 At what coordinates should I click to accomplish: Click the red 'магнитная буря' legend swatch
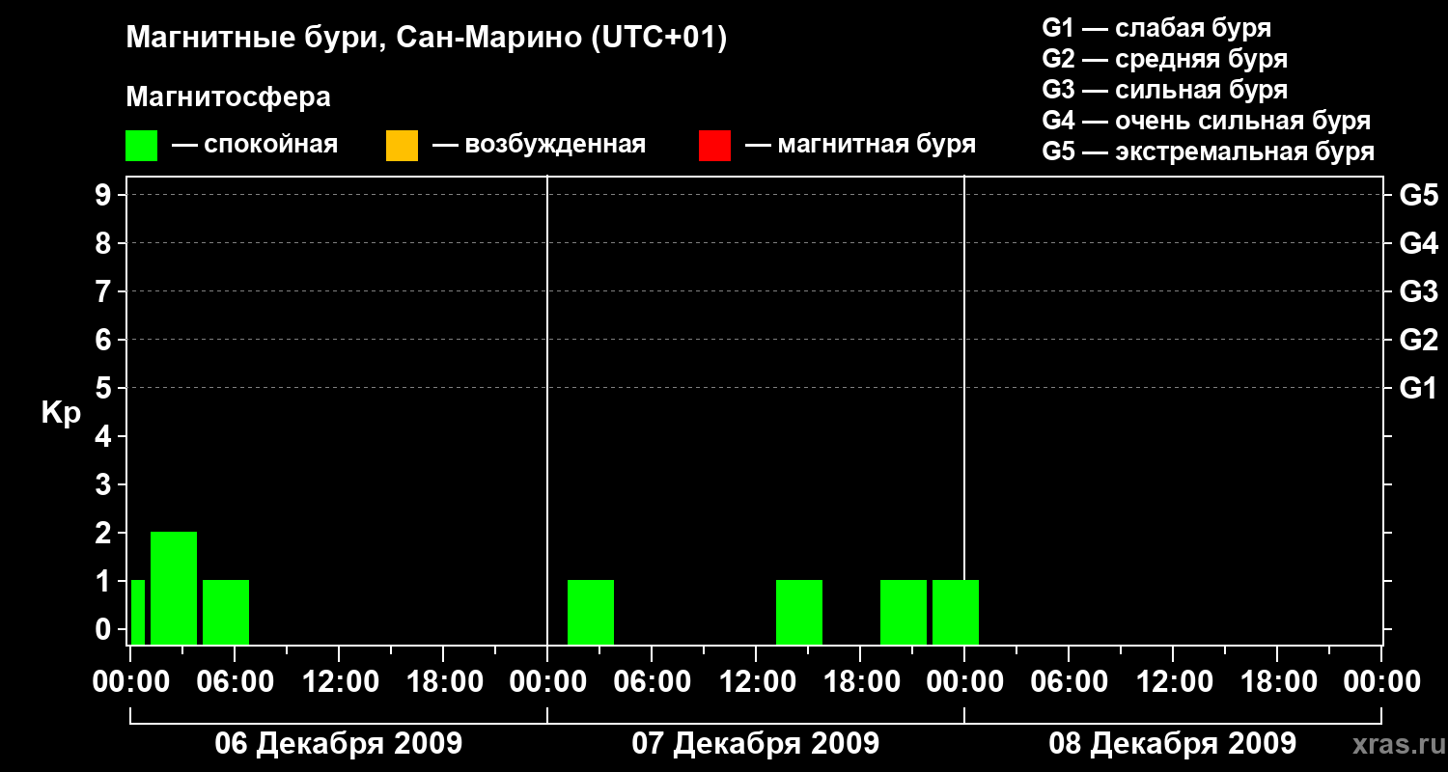714,146
